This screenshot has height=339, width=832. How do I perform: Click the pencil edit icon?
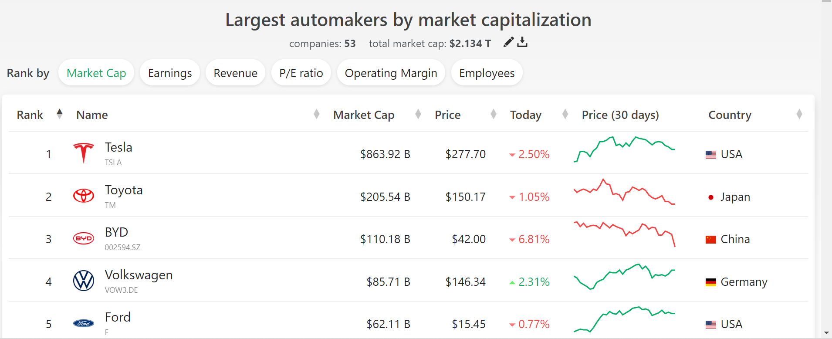tap(508, 42)
